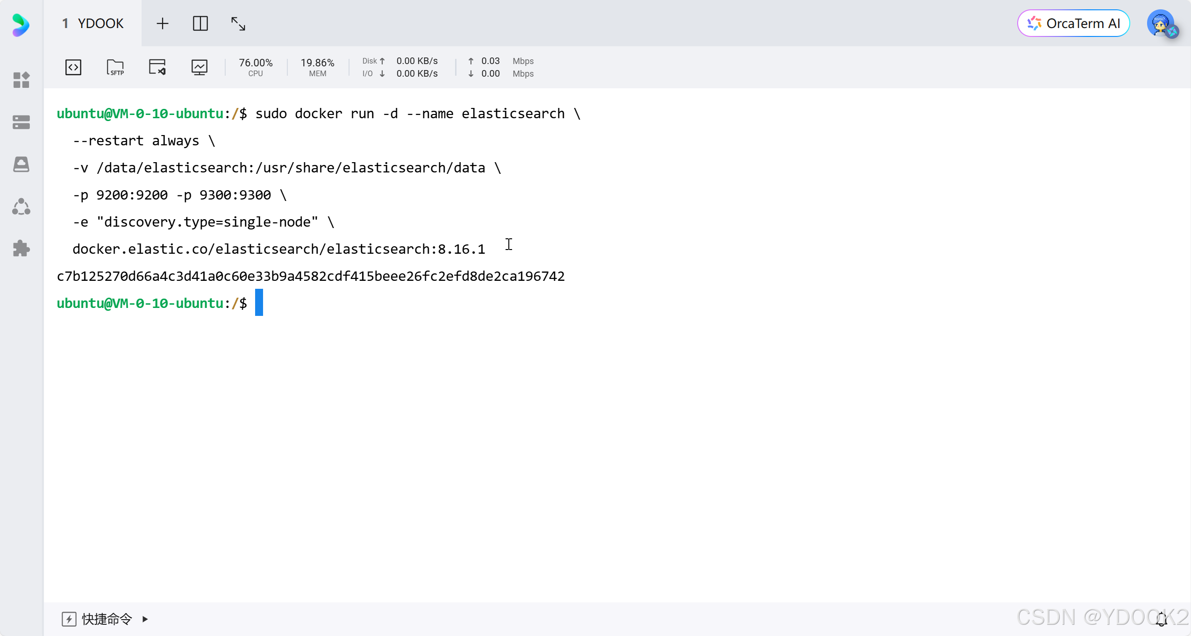Open the server monitoring panel
The width and height of the screenshot is (1191, 636).
[x=200, y=67]
